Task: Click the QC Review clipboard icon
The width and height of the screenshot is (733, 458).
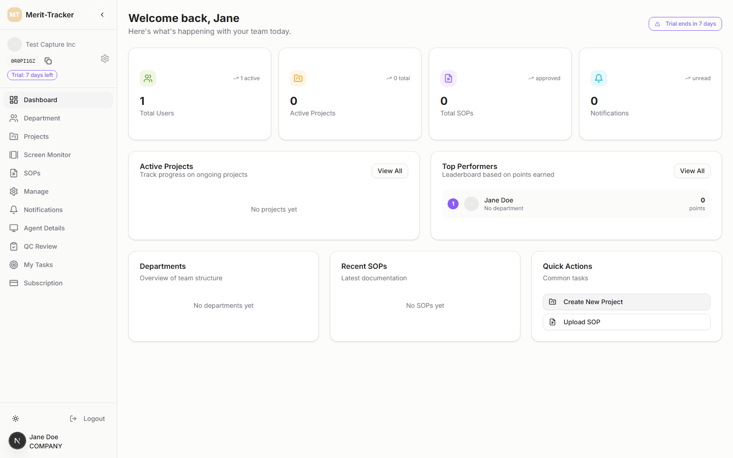Action: coord(14,246)
